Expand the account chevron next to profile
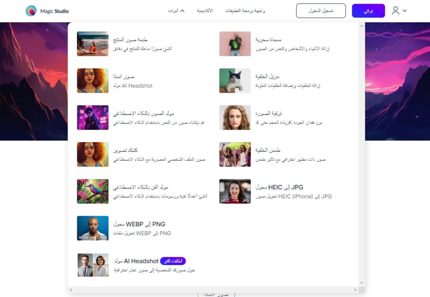This screenshot has width=430, height=297. (x=405, y=11)
